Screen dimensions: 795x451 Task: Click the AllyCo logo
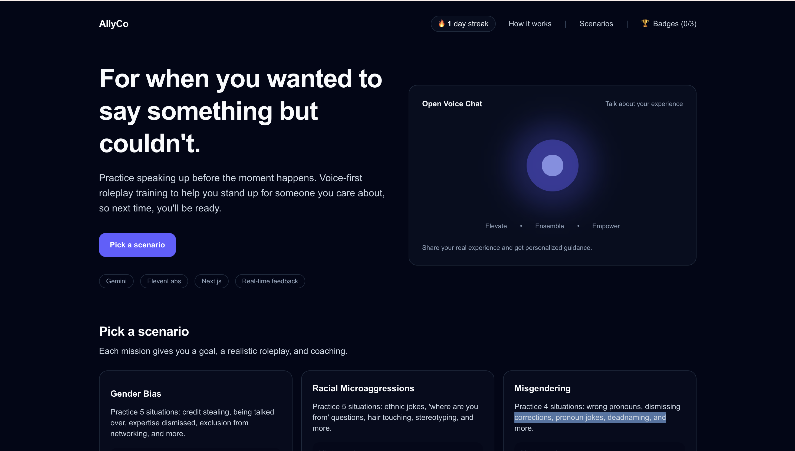coord(113,24)
